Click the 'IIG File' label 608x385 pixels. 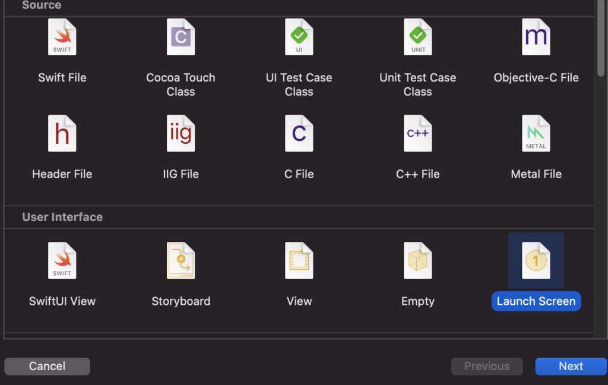click(180, 174)
